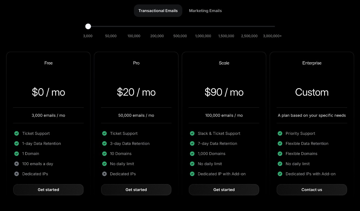Click check icon beside Slack & Ticket Support
The image size is (360, 211).
click(192, 133)
